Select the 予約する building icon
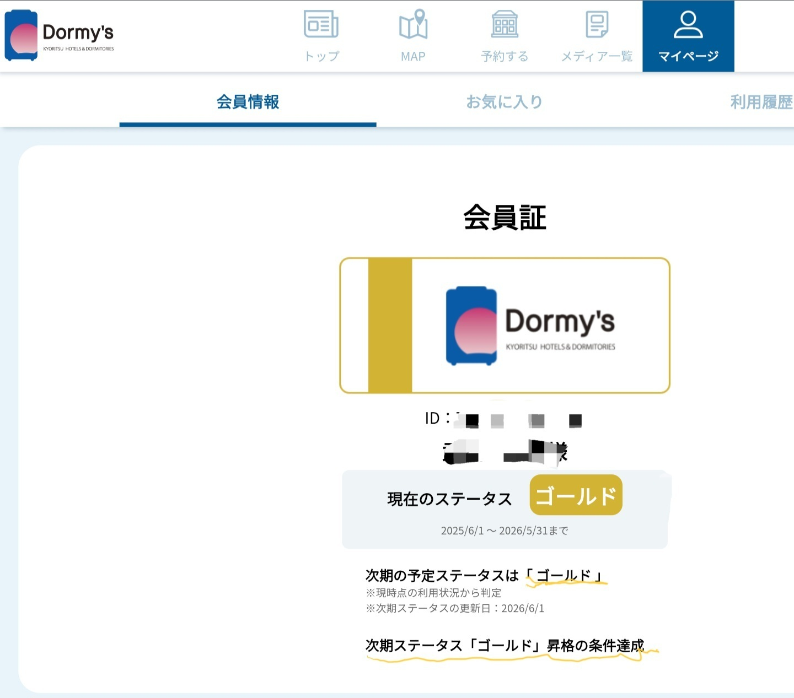Image resolution: width=794 pixels, height=698 pixels. coord(505,24)
